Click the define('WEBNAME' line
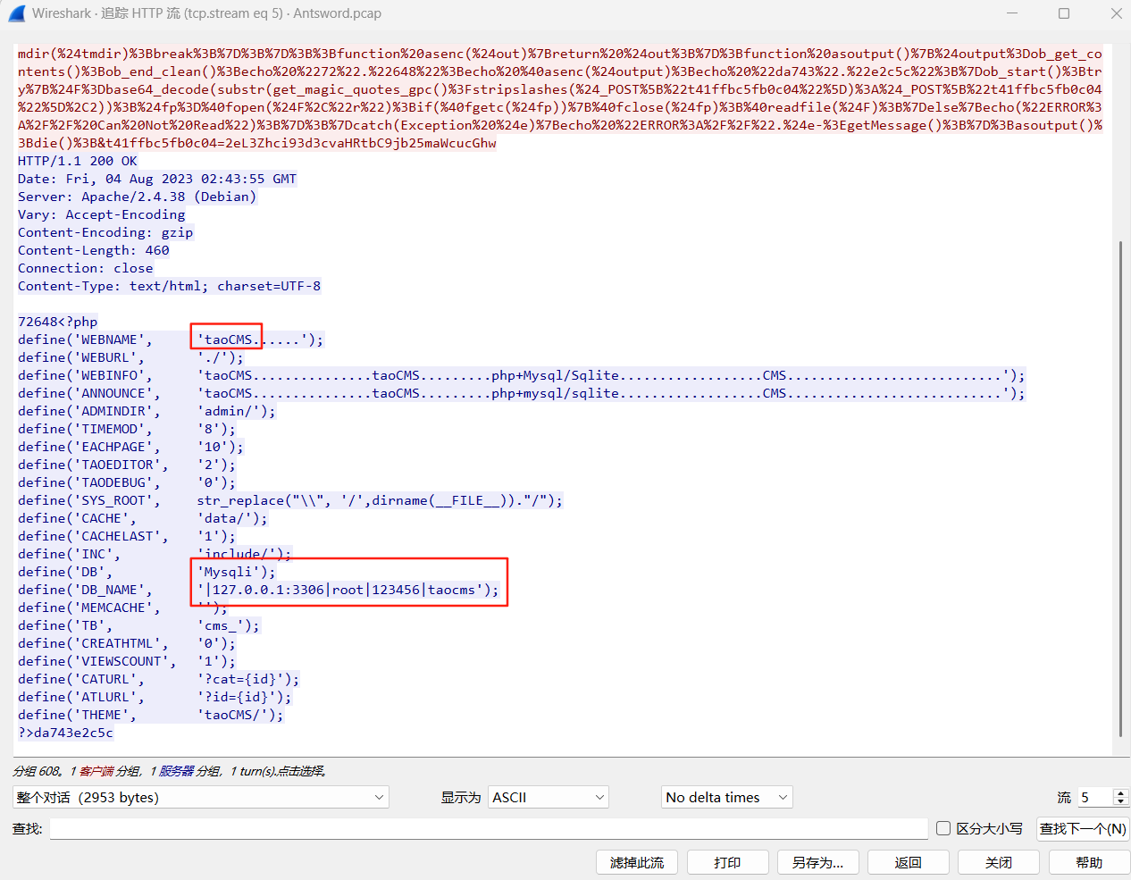The image size is (1131, 880). tap(171, 339)
